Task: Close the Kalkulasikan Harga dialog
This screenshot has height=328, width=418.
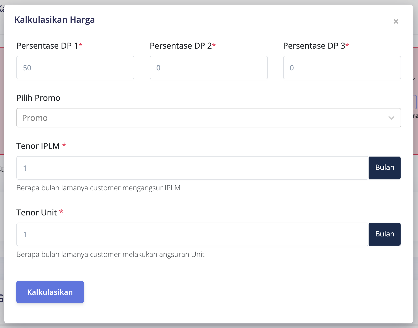Action: (396, 21)
